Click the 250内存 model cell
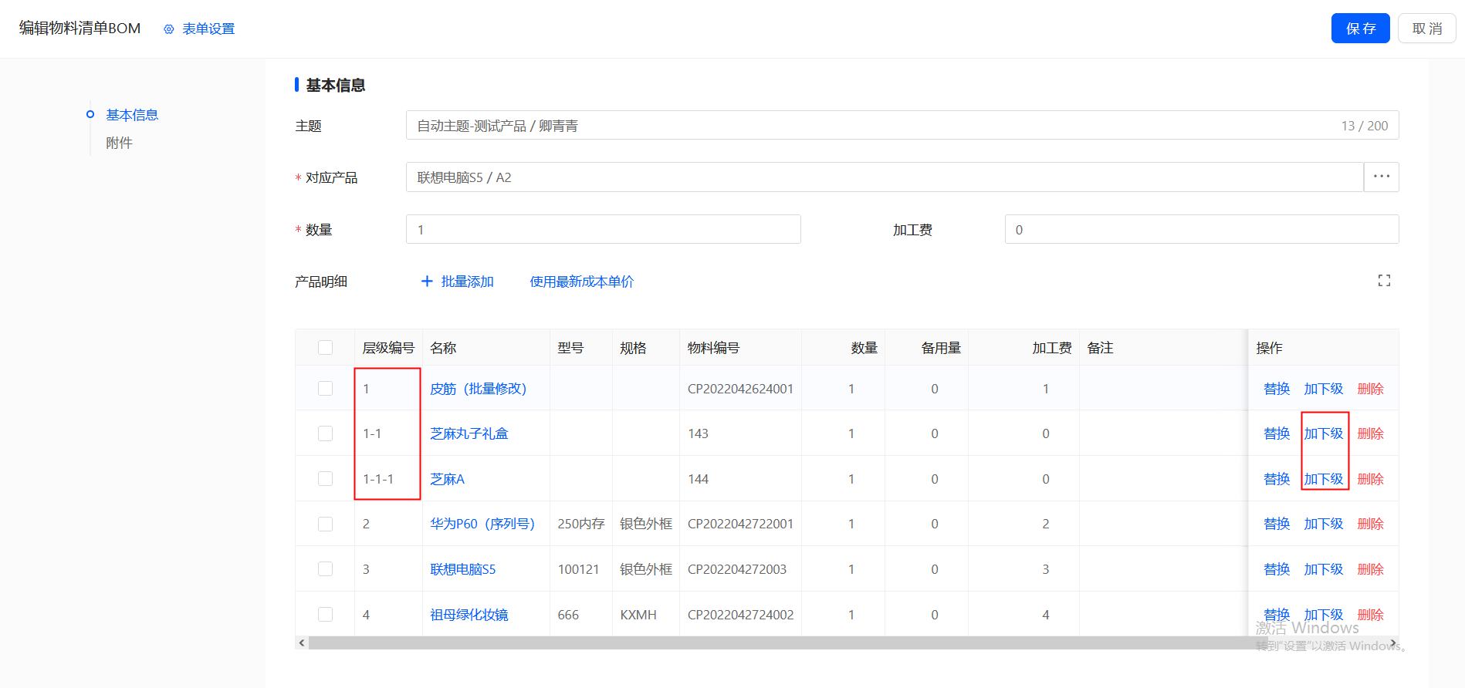Viewport: 1465px width, 688px height. [x=581, y=524]
